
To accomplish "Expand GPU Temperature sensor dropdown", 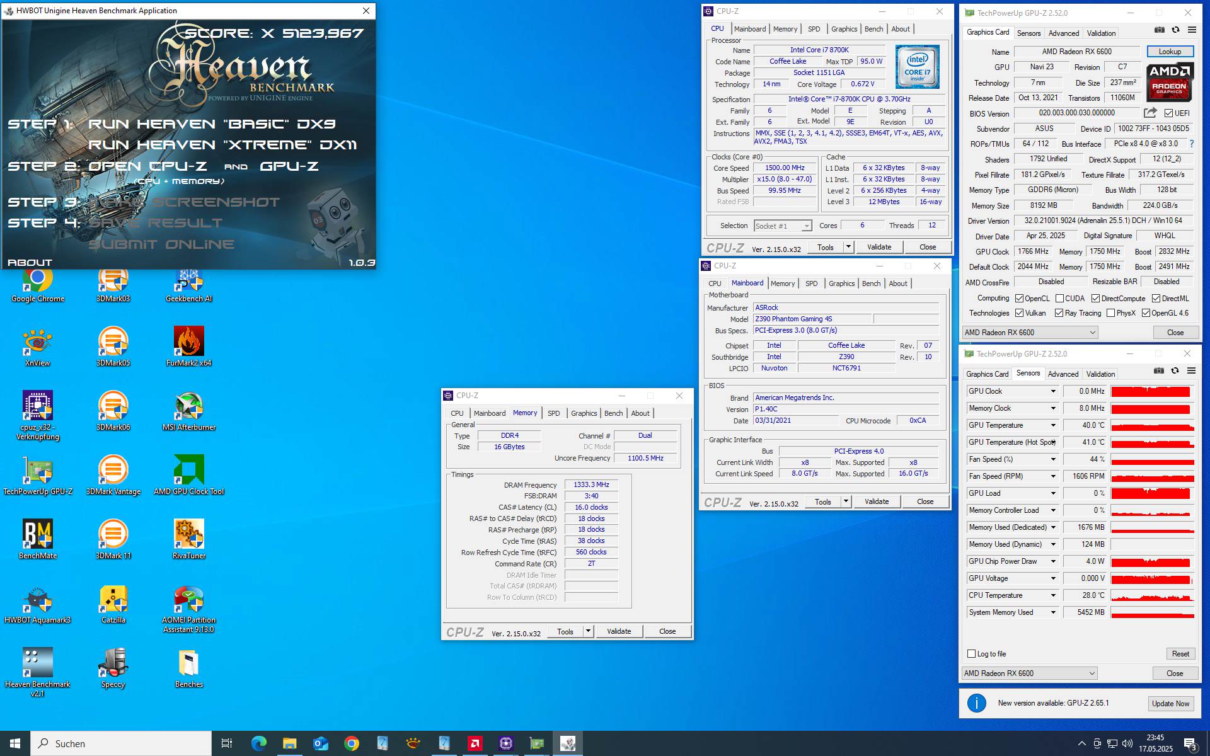I will [1052, 425].
